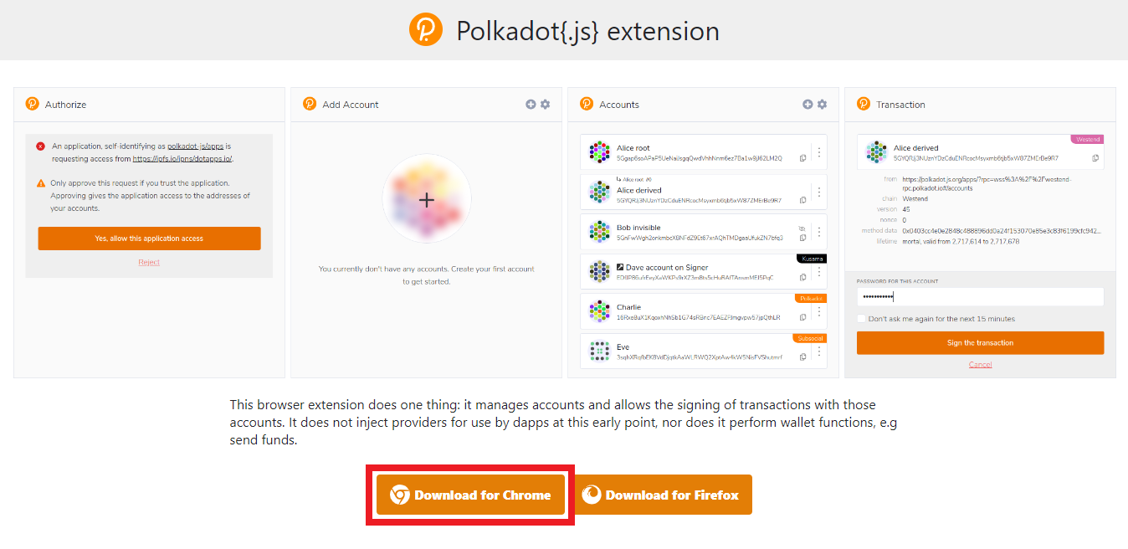Screen dimensions: 1128x549
Task: Check 'Don't ask me again' checkbox
Action: [862, 319]
